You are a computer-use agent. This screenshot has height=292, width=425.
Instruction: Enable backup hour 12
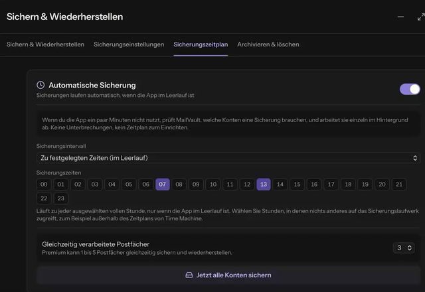(x=247, y=184)
